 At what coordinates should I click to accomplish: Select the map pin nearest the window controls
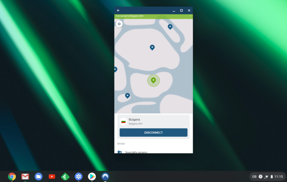[170, 27]
